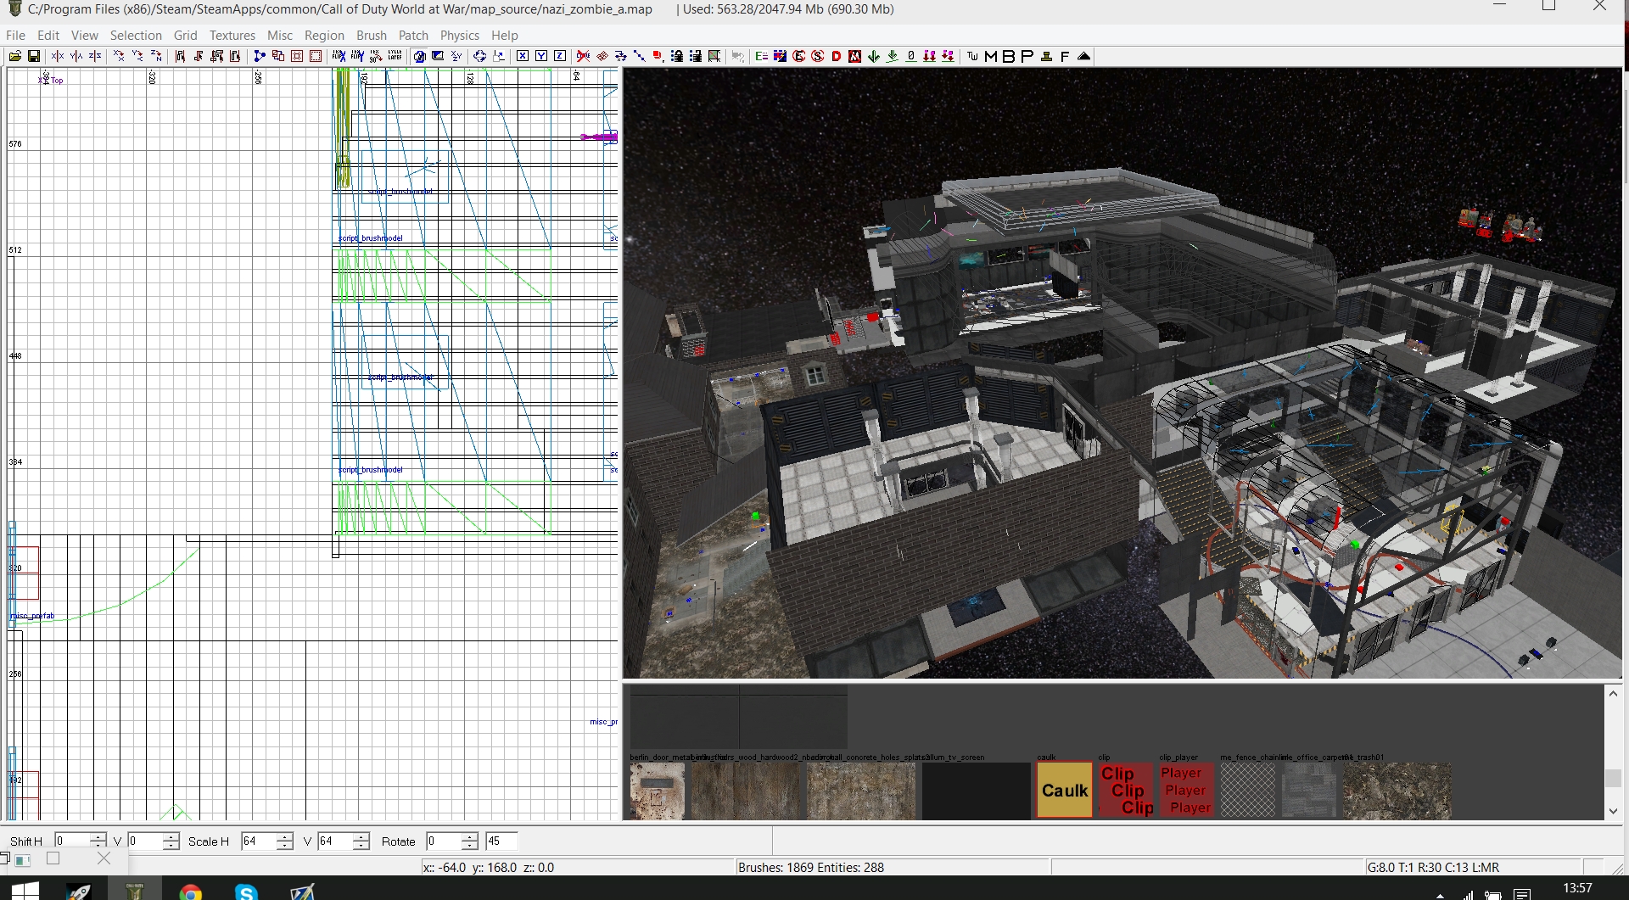Open Google Chrome from taskbar
The width and height of the screenshot is (1629, 900).
tap(191, 891)
